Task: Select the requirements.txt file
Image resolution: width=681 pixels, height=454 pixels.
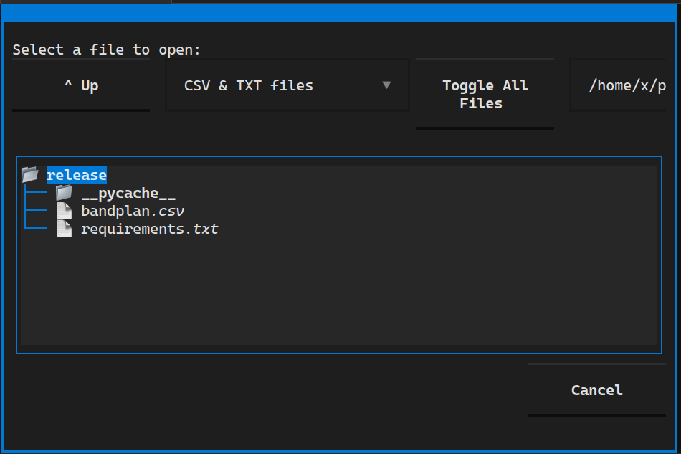Action: (150, 228)
